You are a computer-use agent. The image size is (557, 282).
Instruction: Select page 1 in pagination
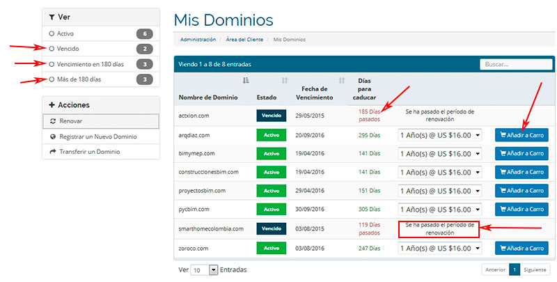tap(515, 269)
